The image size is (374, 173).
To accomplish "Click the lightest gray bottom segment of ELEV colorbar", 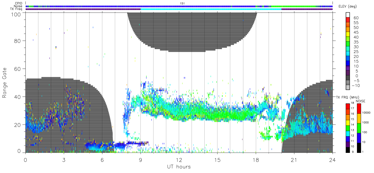I will tap(348, 87).
